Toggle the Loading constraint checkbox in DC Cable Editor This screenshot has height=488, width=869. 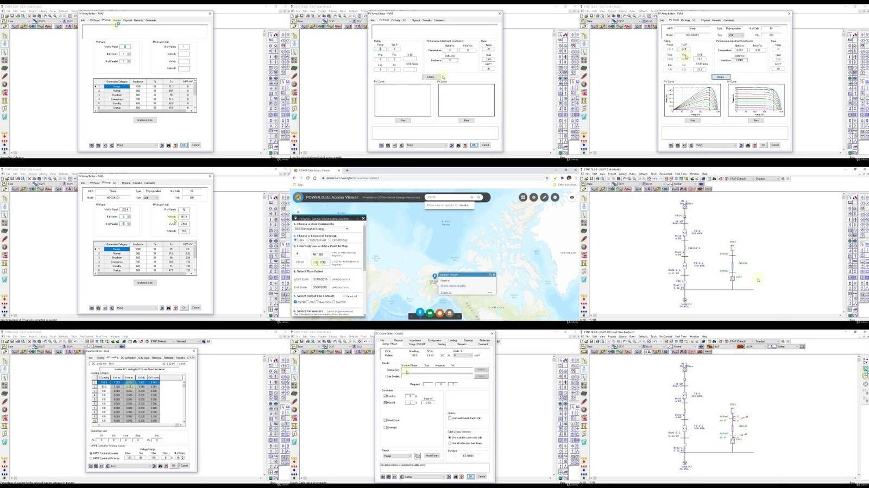385,396
